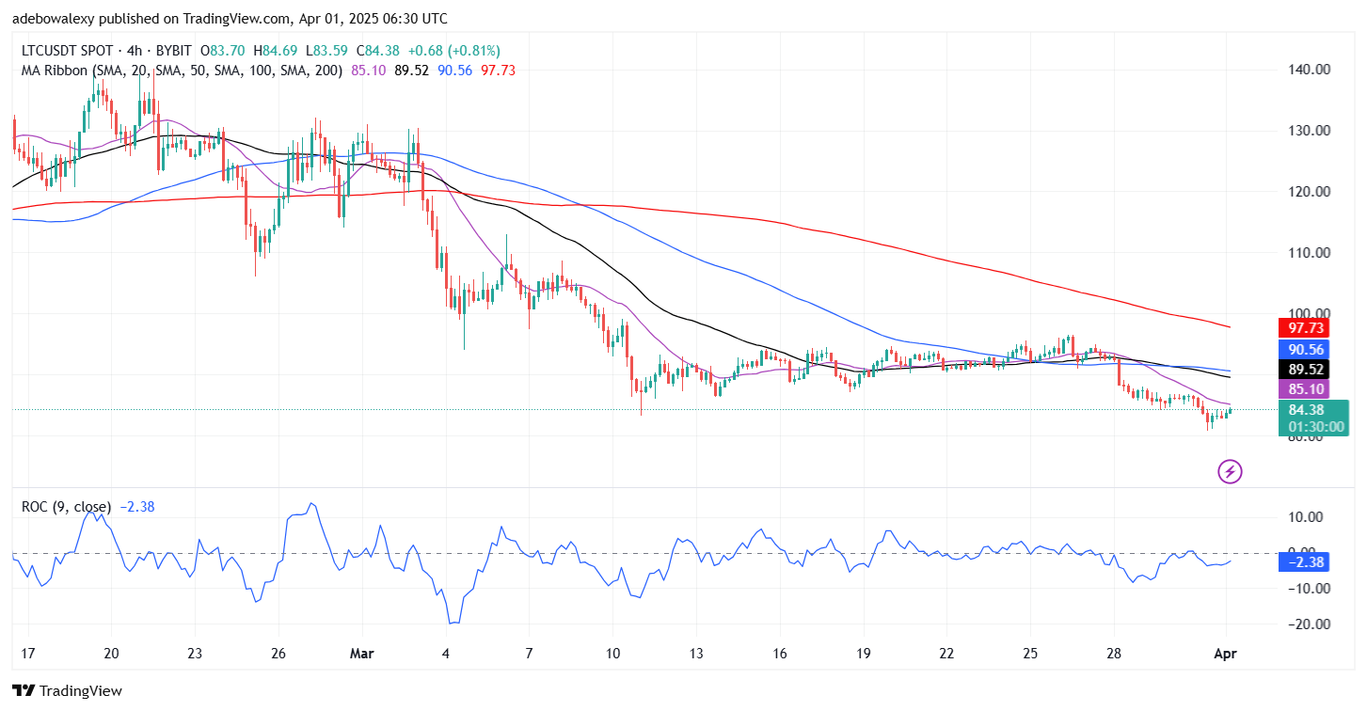1367x711 pixels.
Task: Click the 4 date label on time axis
Action: pyautogui.click(x=445, y=654)
